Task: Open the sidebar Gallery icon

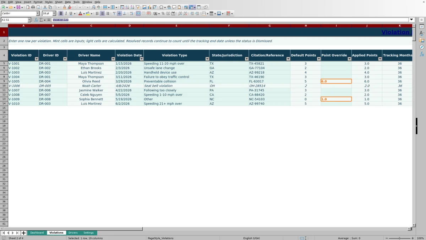Action: click(x=422, y=40)
